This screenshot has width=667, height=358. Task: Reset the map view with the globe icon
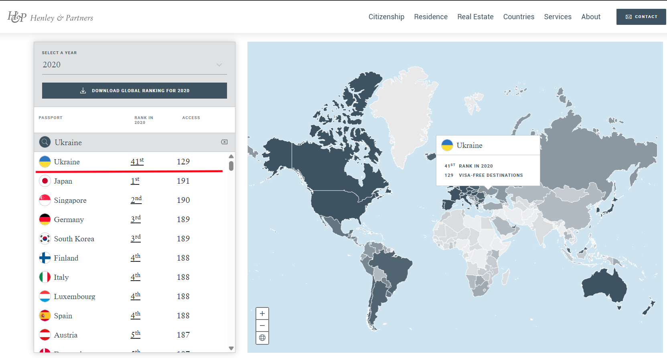(x=262, y=338)
